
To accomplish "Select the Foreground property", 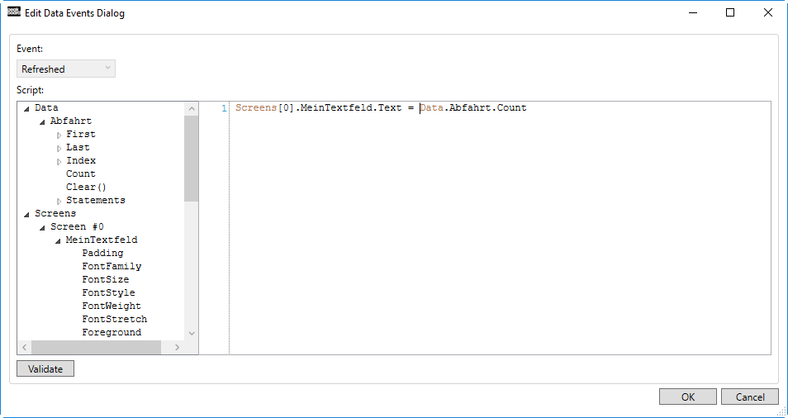I will pyautogui.click(x=112, y=332).
